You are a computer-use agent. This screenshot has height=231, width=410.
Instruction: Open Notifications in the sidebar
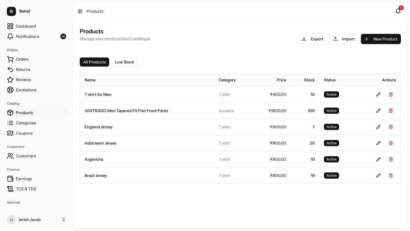pyautogui.click(x=36, y=36)
